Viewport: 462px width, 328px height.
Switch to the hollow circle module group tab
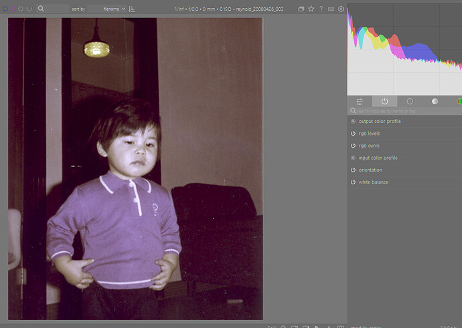(410, 102)
